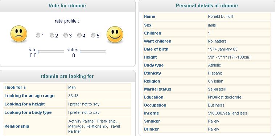Select rating 2 radio button
Viewport: 276px width, 136px height.
[x=52, y=36]
